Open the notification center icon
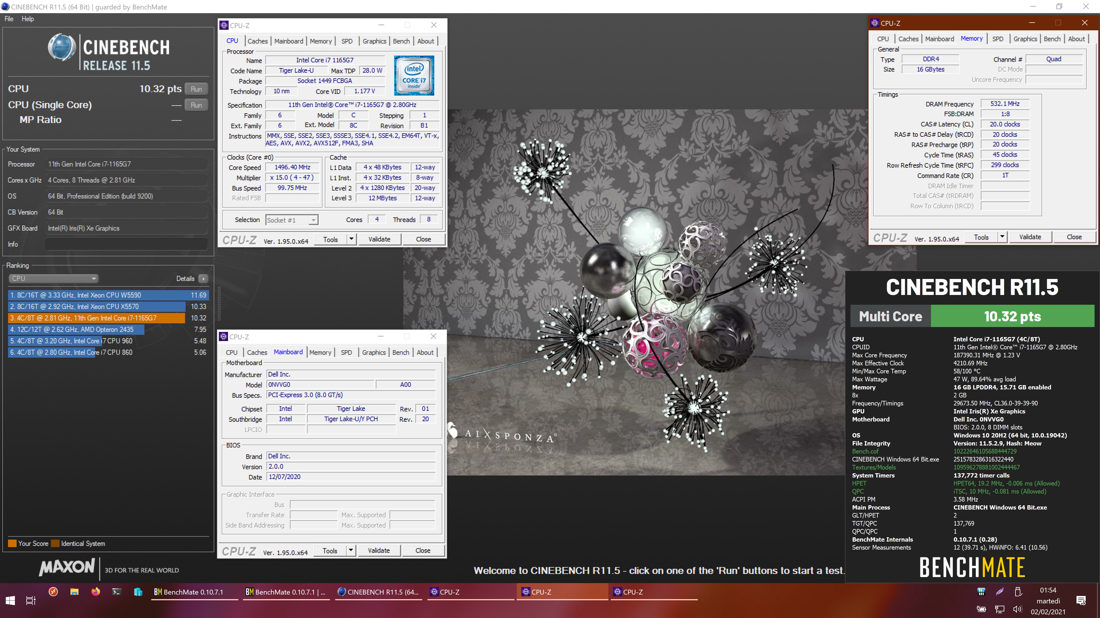The width and height of the screenshot is (1100, 618). [x=1081, y=601]
